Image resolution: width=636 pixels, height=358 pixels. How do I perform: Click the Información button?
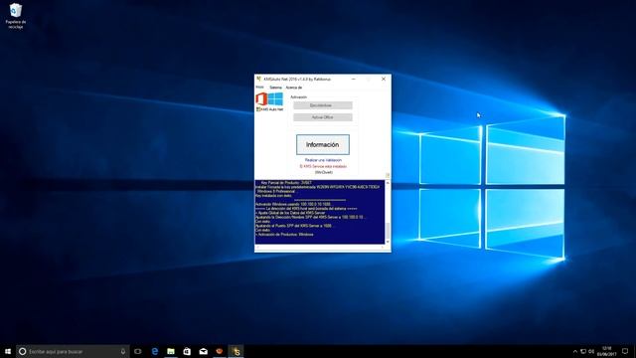pyautogui.click(x=322, y=144)
